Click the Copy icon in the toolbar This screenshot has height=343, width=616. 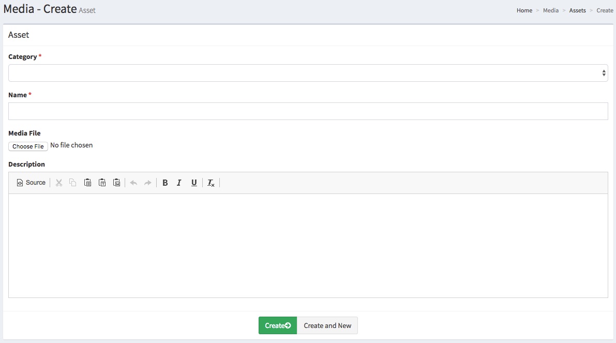73,183
